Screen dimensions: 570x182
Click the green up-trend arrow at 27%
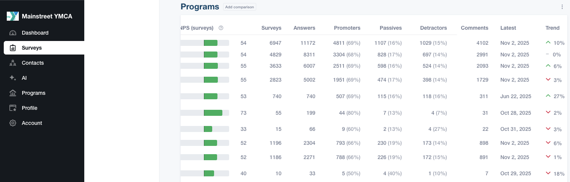(548, 96)
